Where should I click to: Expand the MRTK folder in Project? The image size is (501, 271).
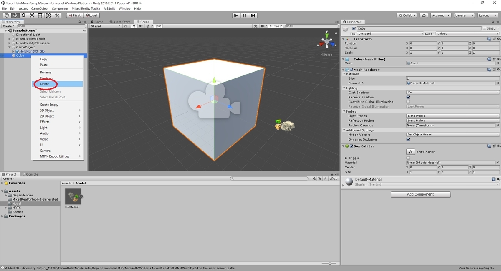tap(6, 208)
